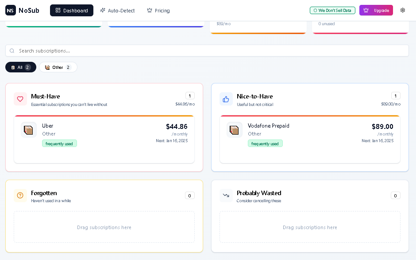Click the question mark icon on Forgotten
Viewport: 416px width, 260px height.
pyautogui.click(x=20, y=196)
